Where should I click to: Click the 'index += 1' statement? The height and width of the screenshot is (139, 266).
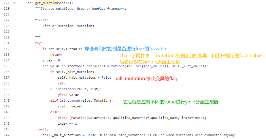pyautogui.click(x=67, y=123)
